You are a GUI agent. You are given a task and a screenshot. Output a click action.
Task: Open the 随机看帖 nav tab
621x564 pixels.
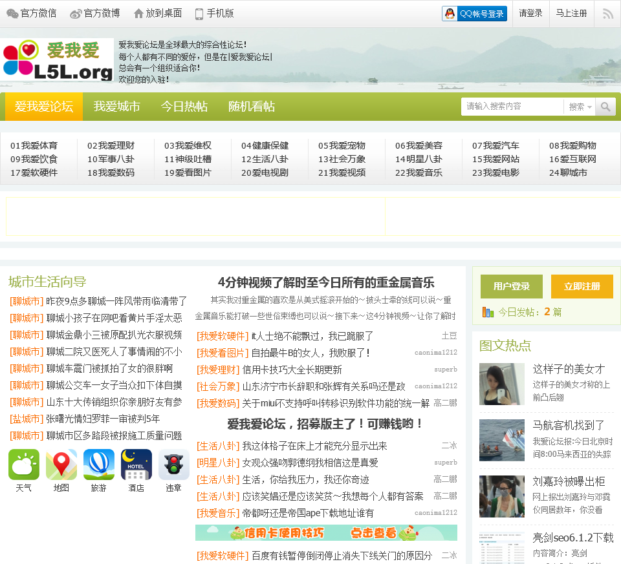click(252, 107)
